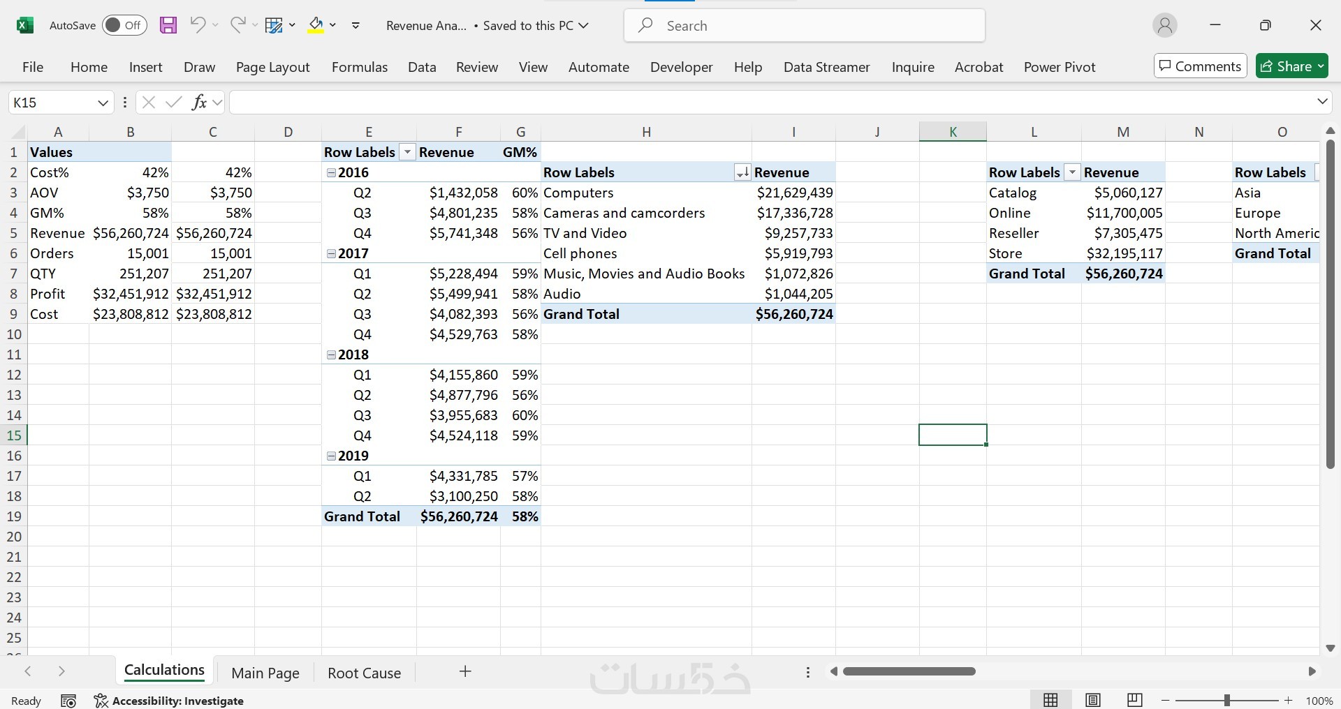Click the Share button
This screenshot has width=1341, height=709.
coord(1291,66)
